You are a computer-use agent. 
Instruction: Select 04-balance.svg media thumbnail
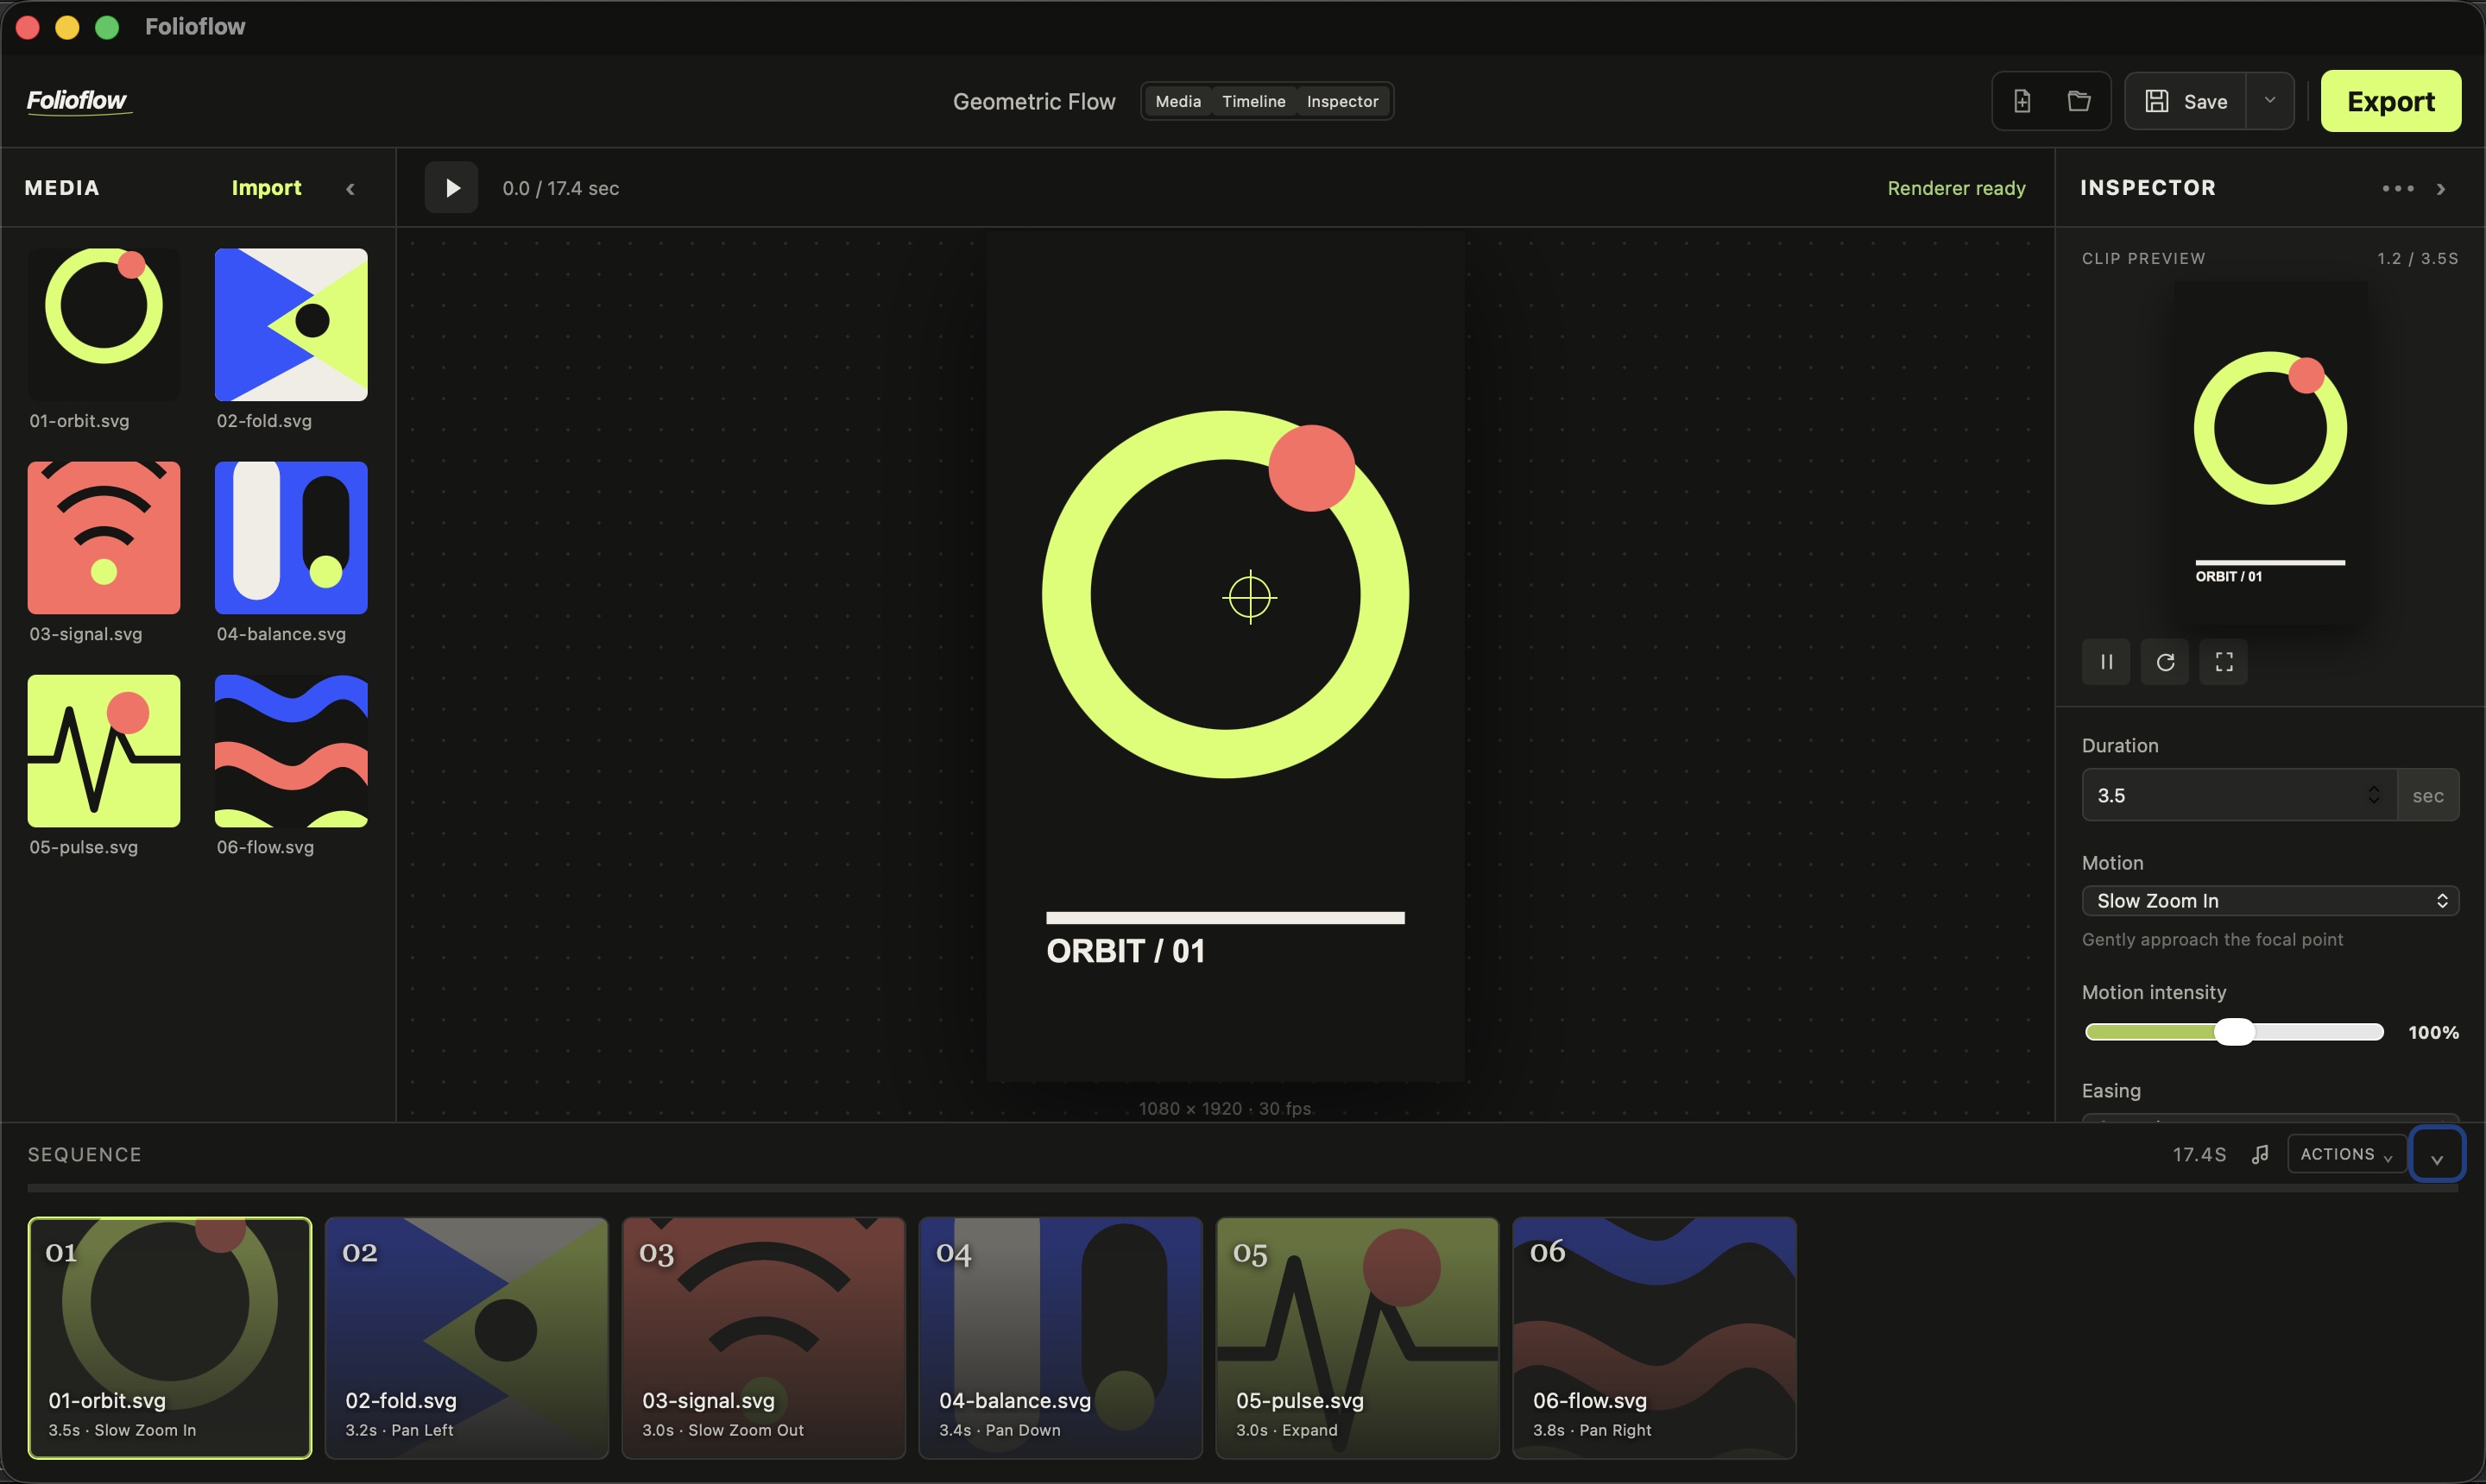(x=291, y=538)
